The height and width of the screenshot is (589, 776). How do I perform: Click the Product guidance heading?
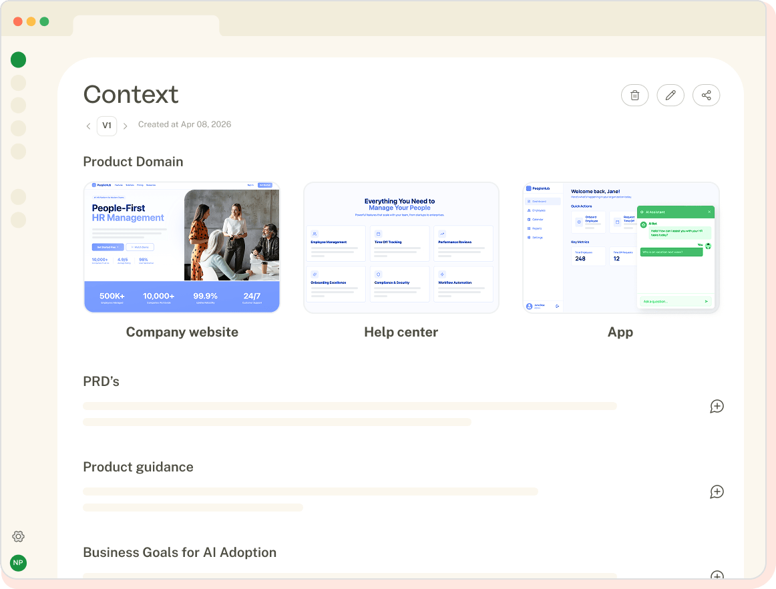(x=138, y=467)
